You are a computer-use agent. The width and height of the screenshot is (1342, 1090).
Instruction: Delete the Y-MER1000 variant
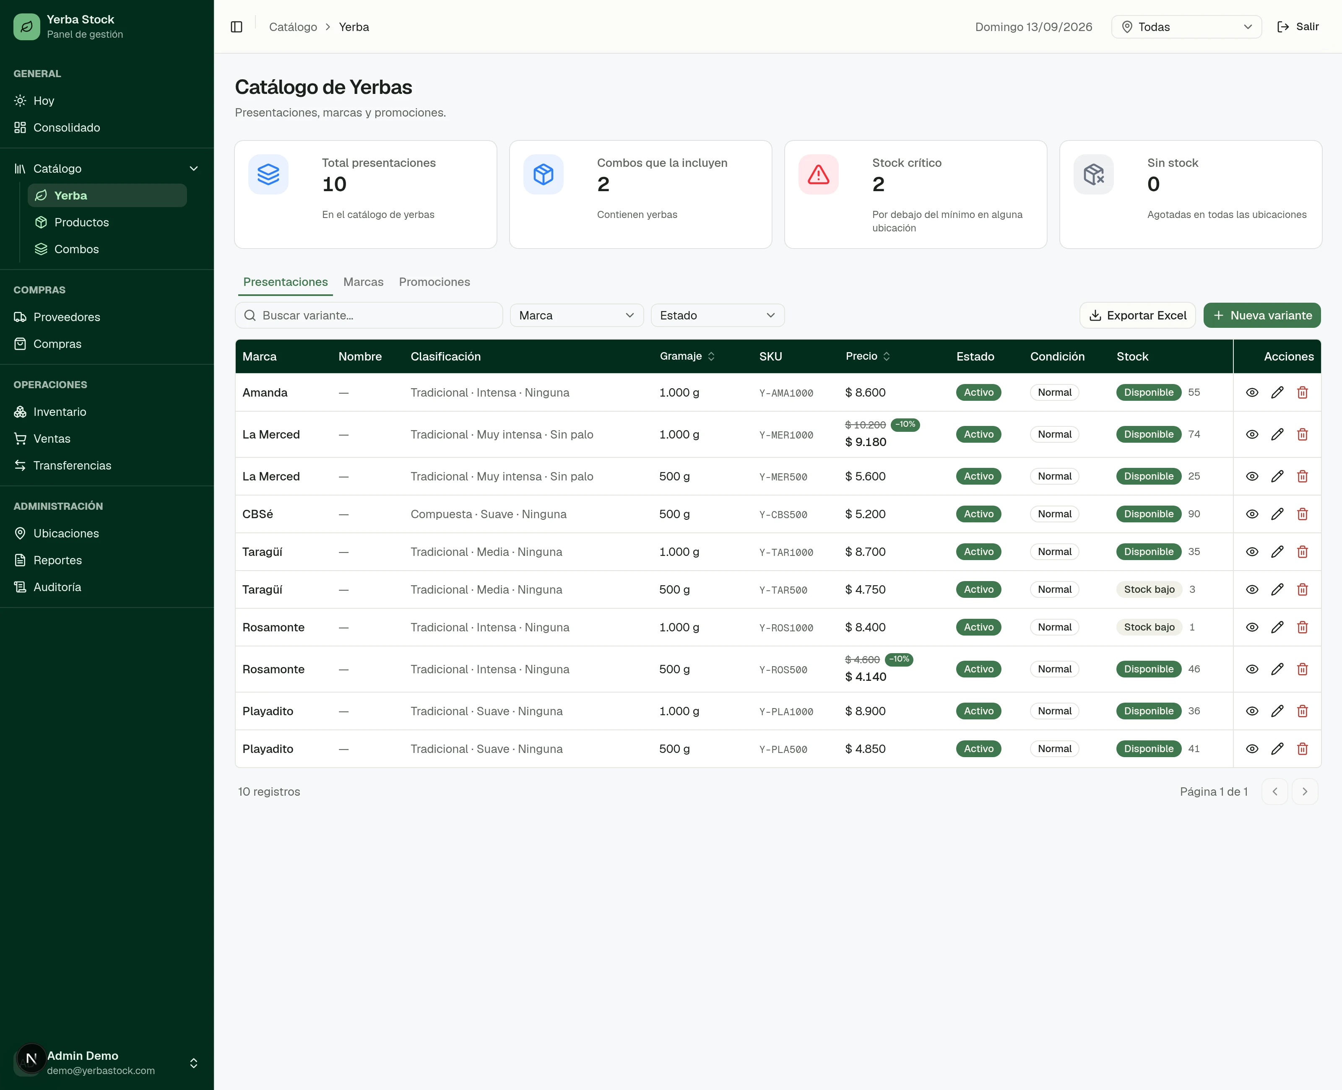[x=1303, y=434]
